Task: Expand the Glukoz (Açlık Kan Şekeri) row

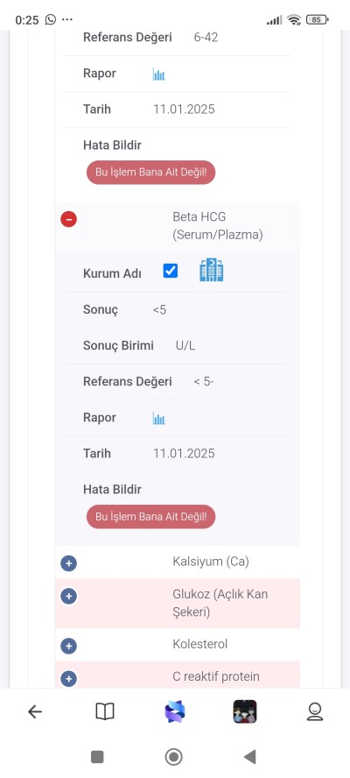Action: (68, 596)
